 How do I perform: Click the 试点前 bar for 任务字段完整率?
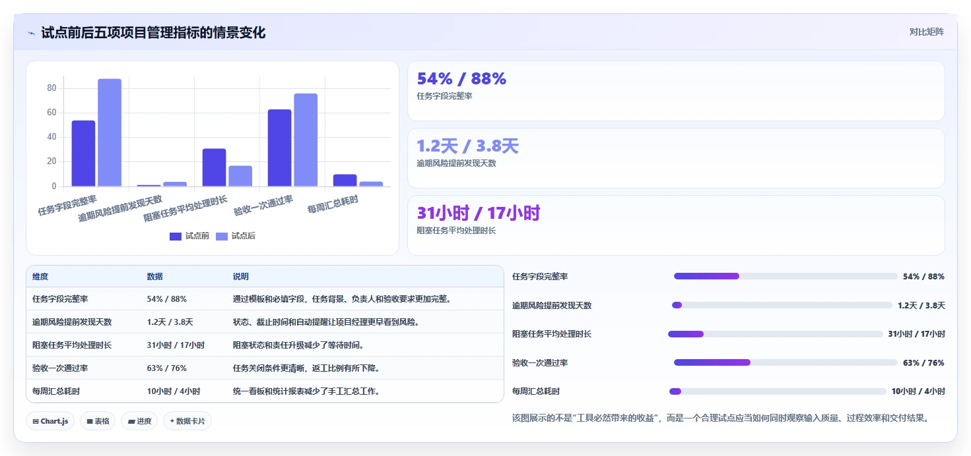83,154
